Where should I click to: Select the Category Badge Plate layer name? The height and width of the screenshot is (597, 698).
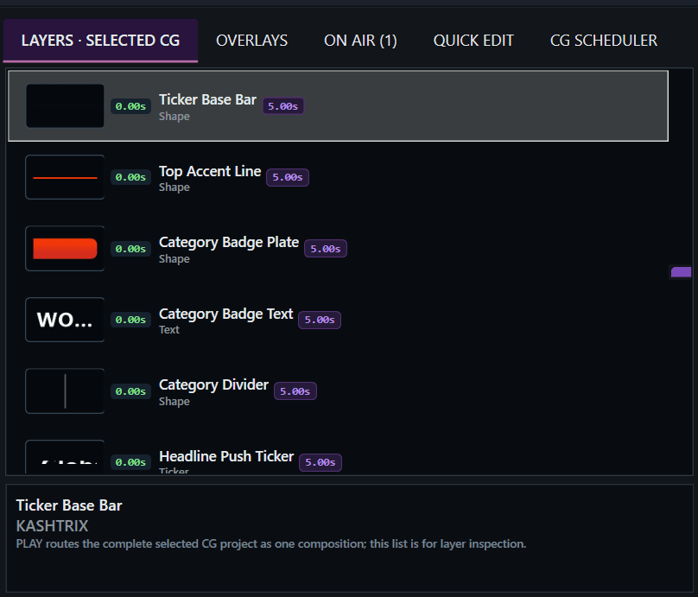pyautogui.click(x=229, y=242)
